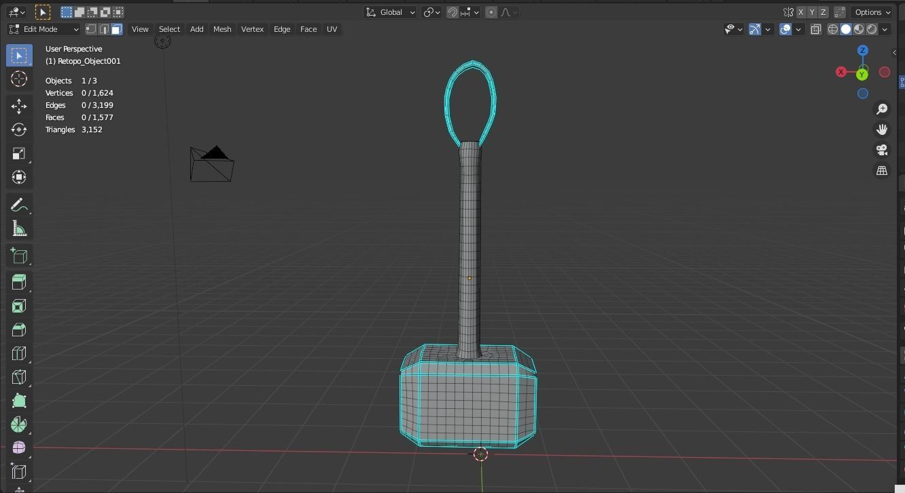
Task: Expand the sidebar arrow
Action: pos(894,53)
